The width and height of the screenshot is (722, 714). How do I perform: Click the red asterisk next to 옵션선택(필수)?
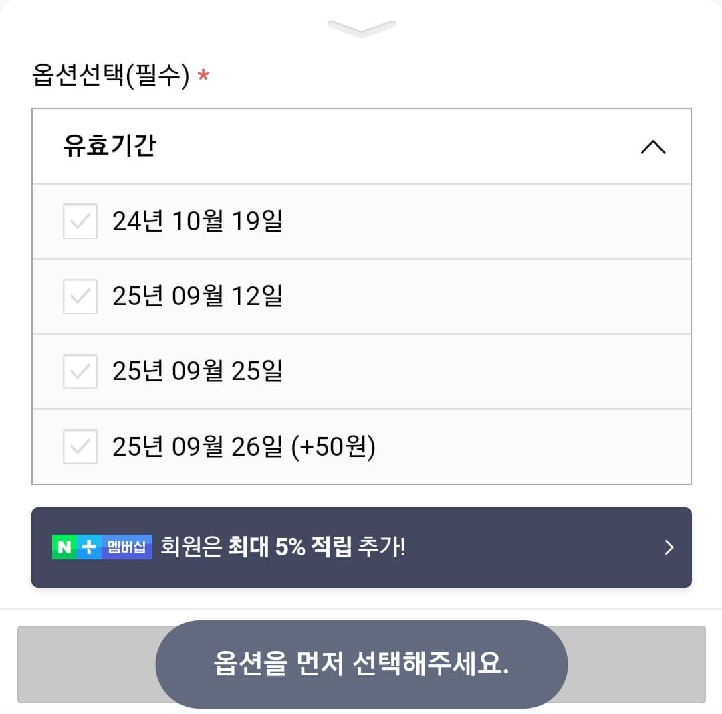pyautogui.click(x=203, y=76)
